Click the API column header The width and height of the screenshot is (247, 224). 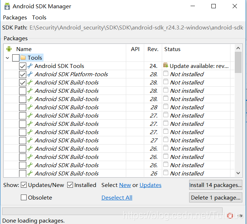coord(135,49)
